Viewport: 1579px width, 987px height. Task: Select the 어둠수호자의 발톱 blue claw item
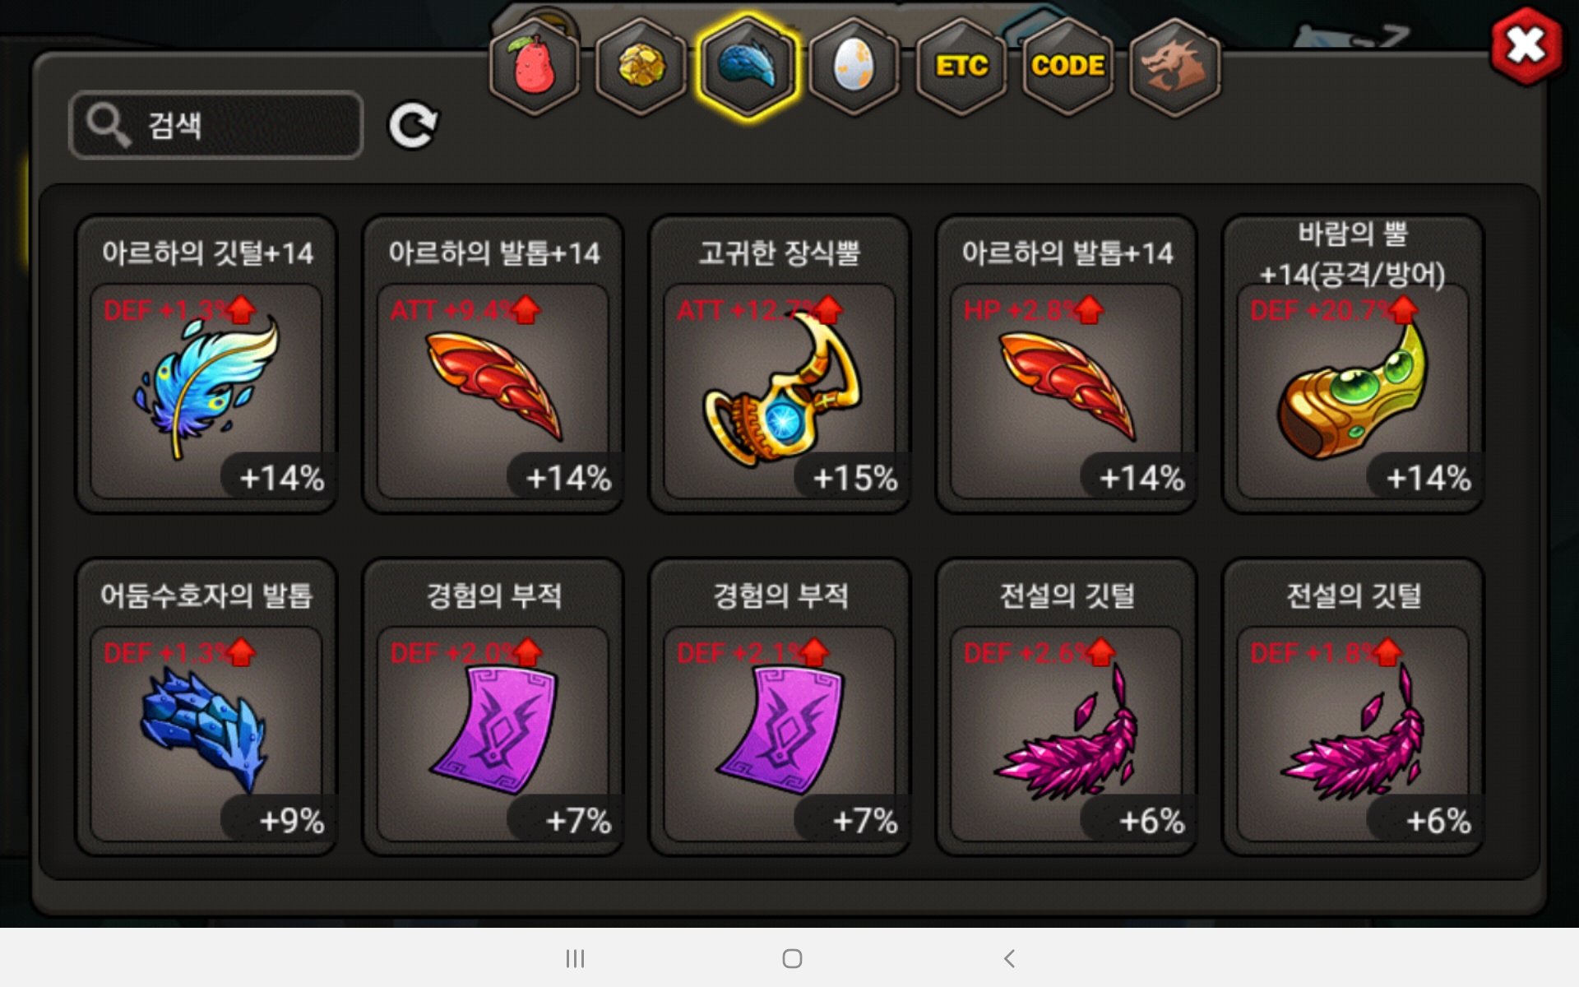point(206,707)
